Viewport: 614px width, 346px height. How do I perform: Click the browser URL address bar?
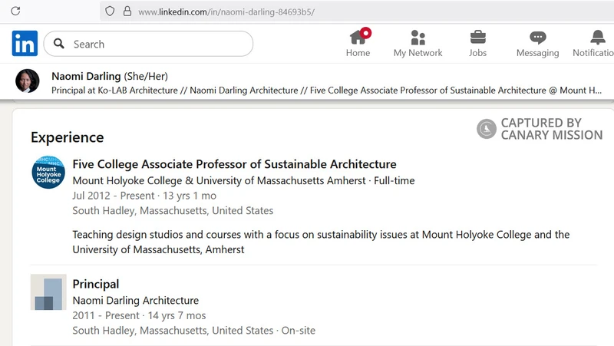[x=307, y=12]
